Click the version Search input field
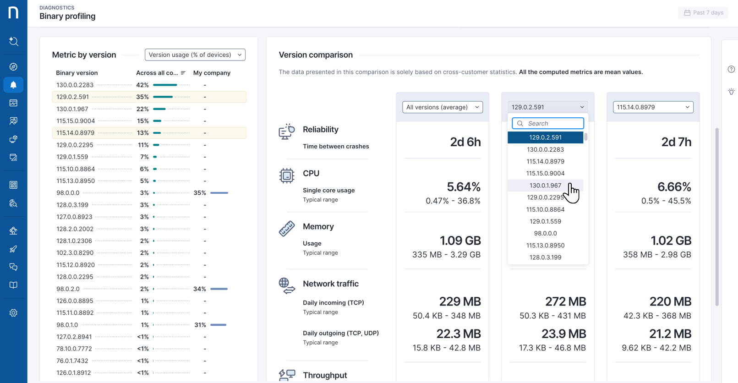 pos(552,123)
